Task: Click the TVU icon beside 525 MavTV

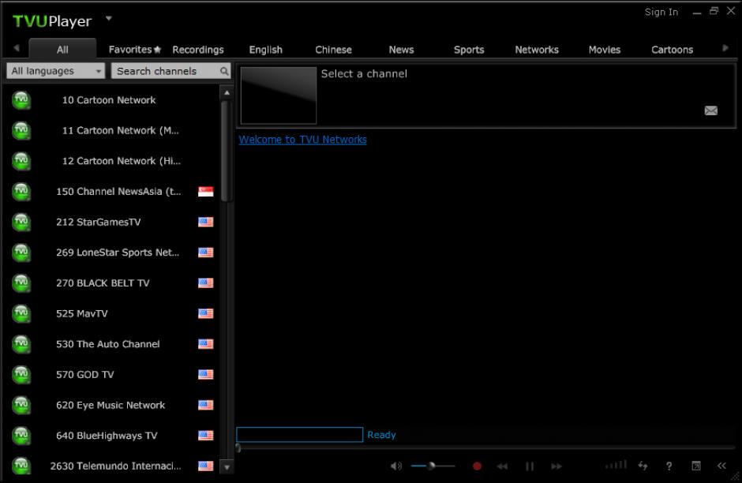Action: (x=21, y=313)
